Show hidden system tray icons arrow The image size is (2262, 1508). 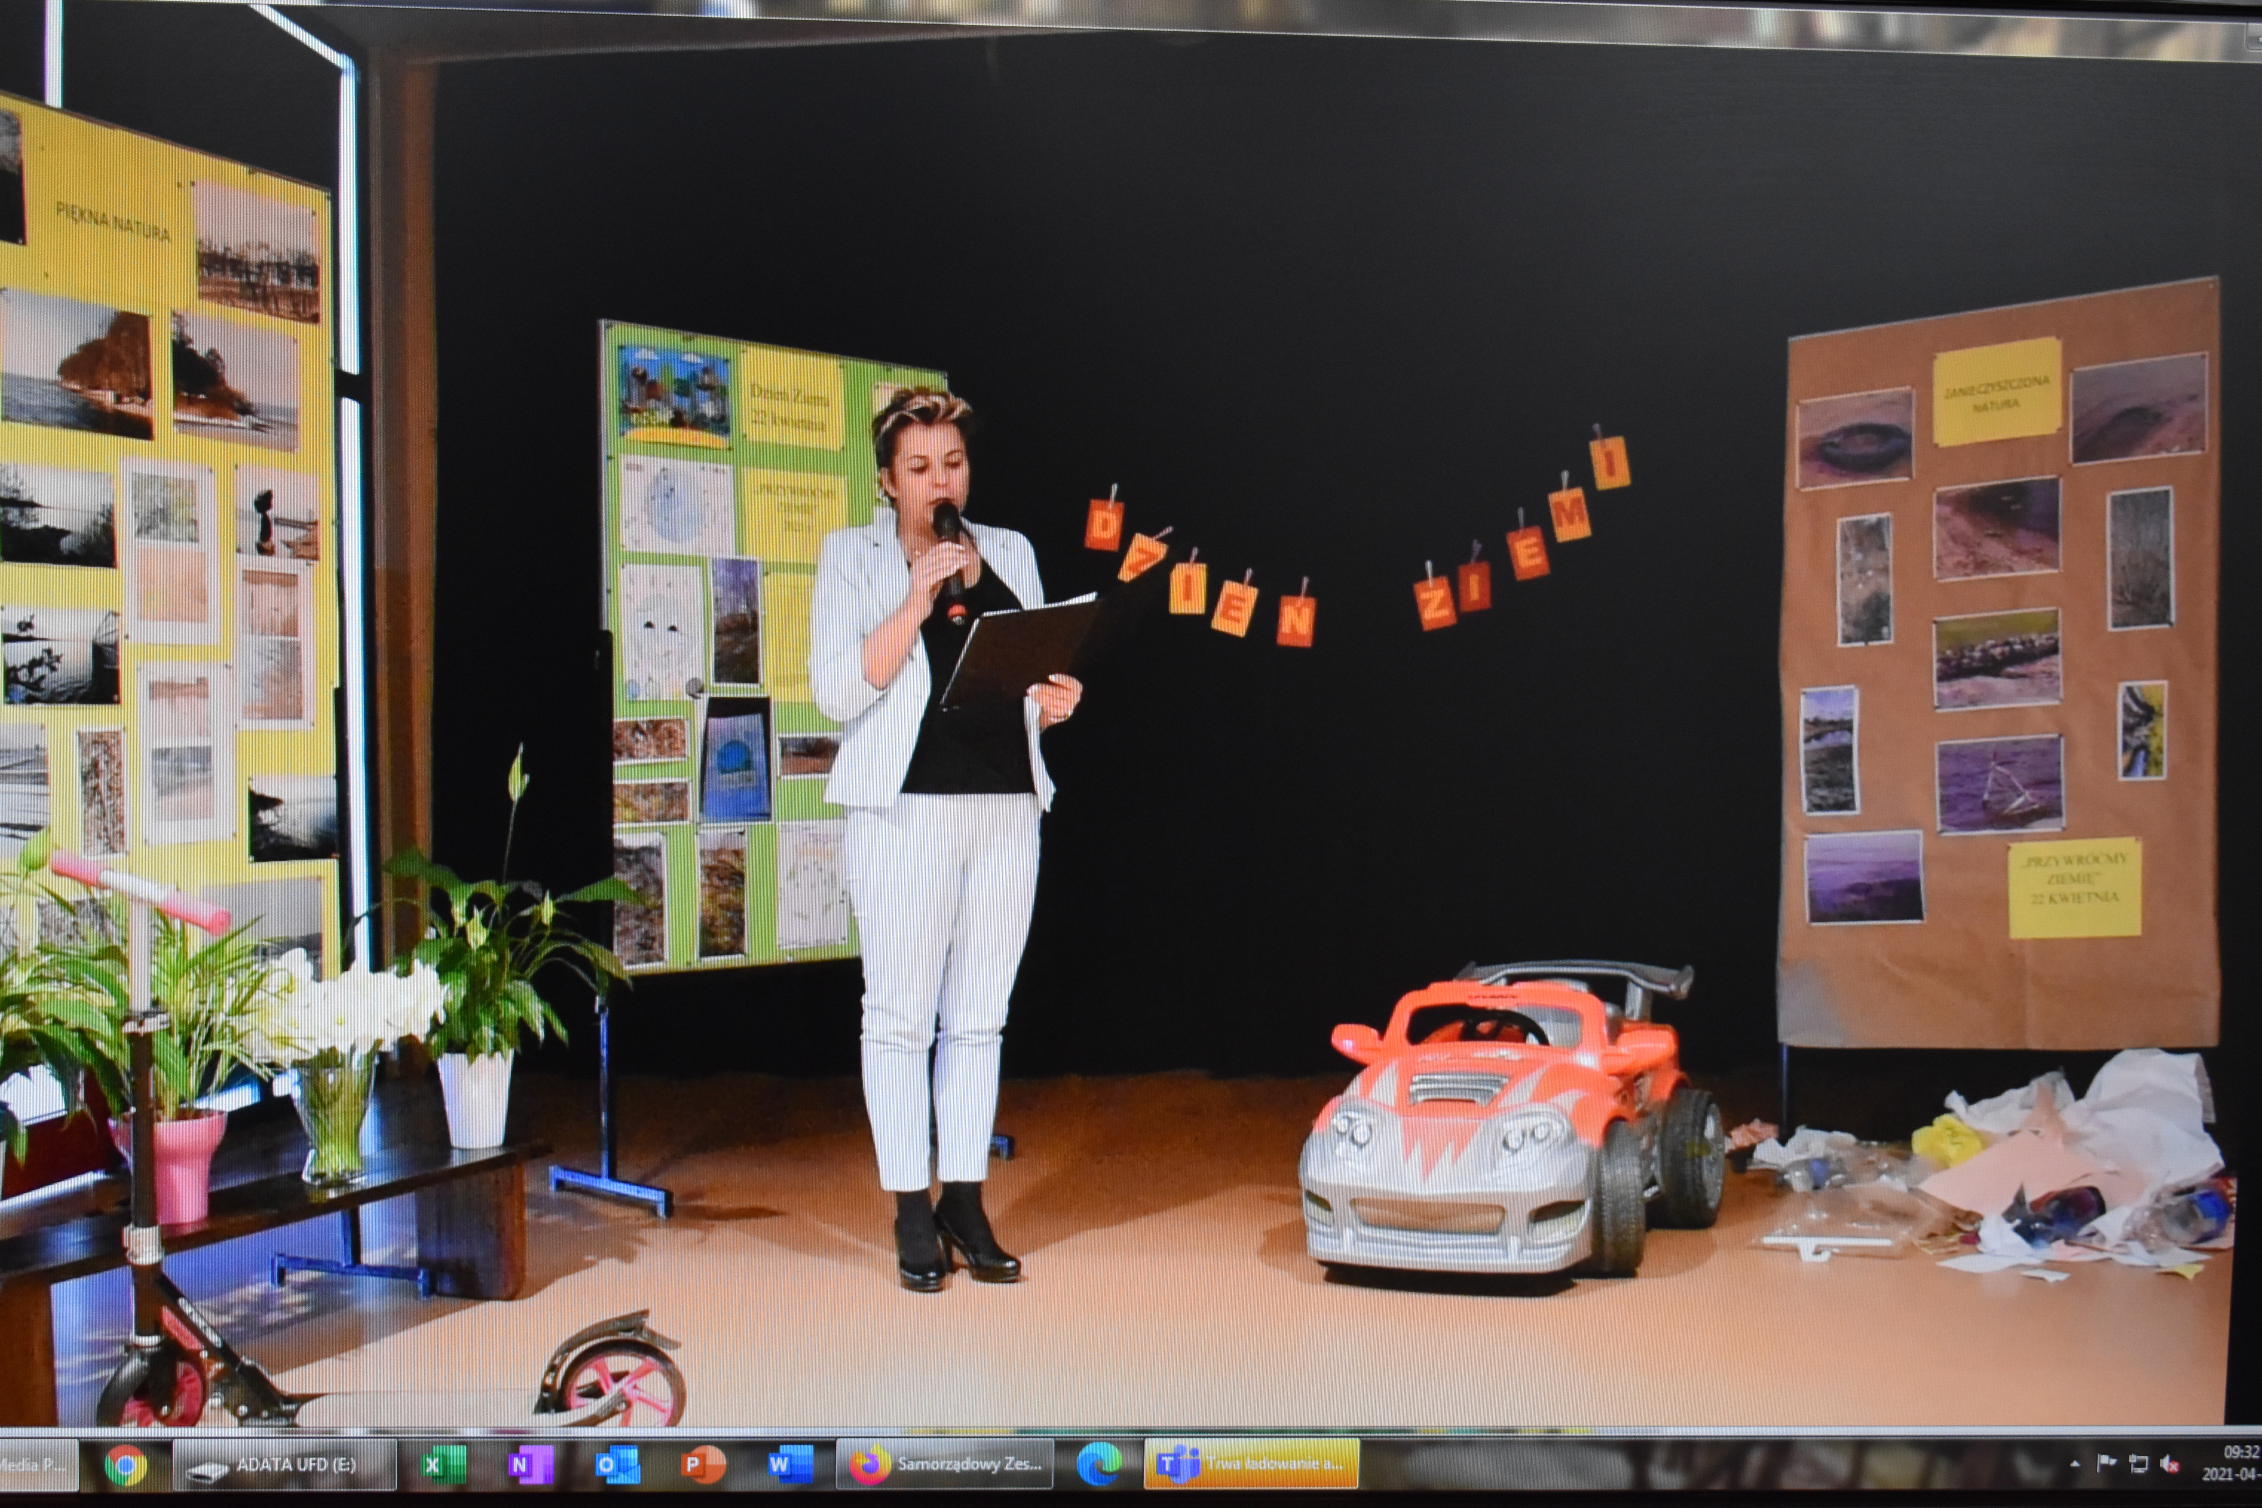click(2075, 1464)
